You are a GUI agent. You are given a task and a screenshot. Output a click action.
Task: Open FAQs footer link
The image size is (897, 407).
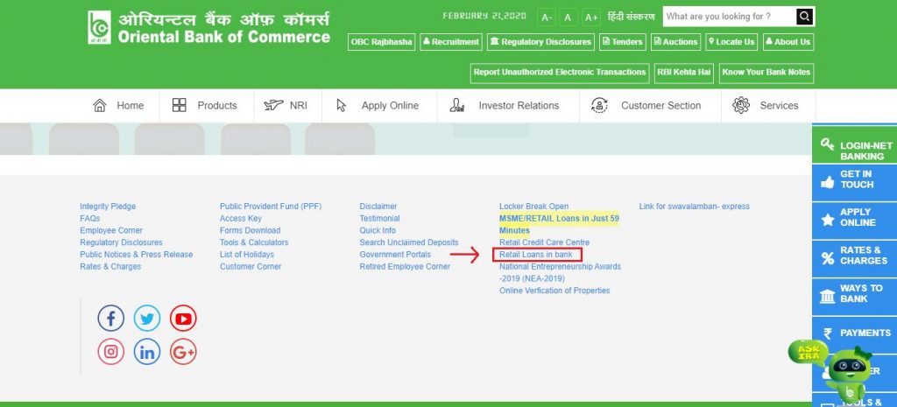point(90,218)
